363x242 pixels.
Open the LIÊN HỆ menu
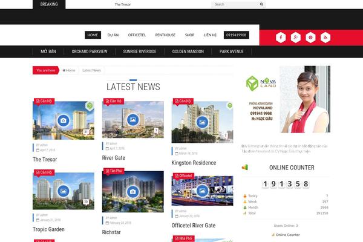click(210, 35)
